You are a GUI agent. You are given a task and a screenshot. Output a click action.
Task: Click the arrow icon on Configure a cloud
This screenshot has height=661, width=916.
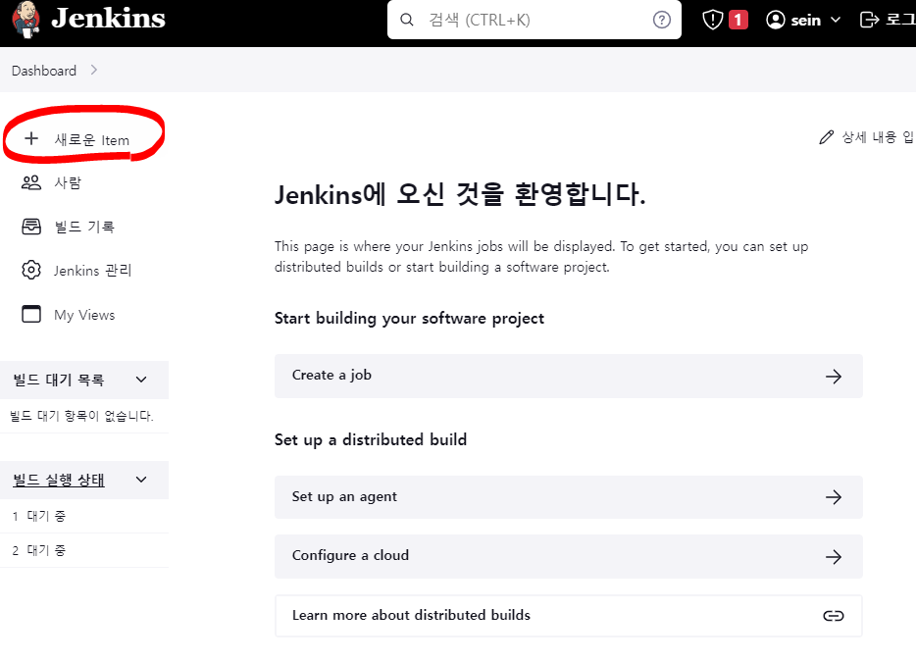[833, 556]
